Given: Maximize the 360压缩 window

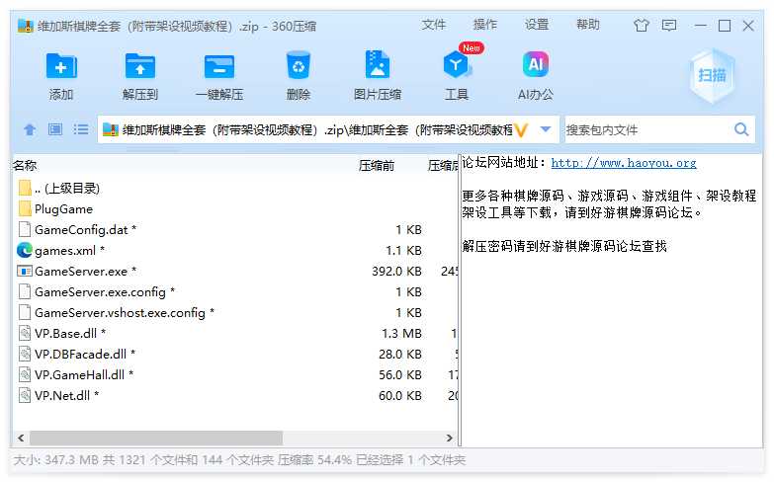Looking at the screenshot, I should click(725, 25).
